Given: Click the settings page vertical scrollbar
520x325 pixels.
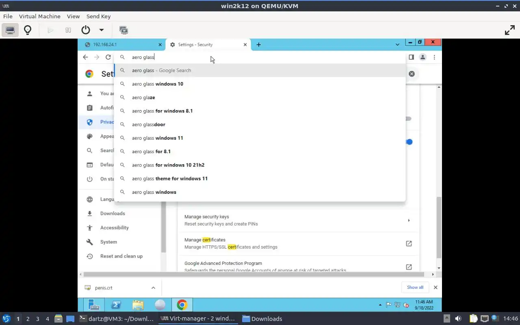Looking at the screenshot, I should click(439, 227).
